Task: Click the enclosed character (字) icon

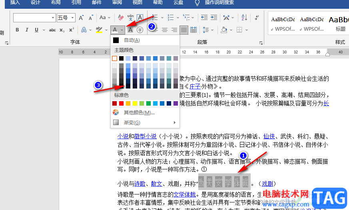Action: (140, 30)
